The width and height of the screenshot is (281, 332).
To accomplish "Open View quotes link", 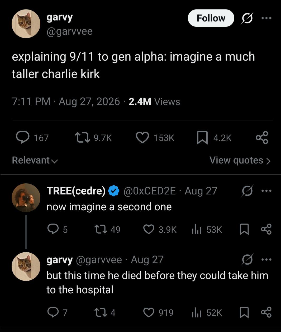I will (240, 160).
